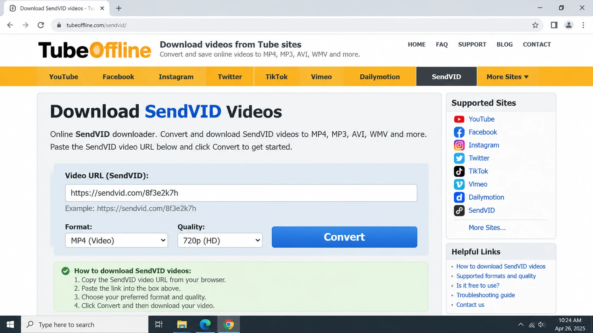Click the Contact us helpful link

pos(470,305)
